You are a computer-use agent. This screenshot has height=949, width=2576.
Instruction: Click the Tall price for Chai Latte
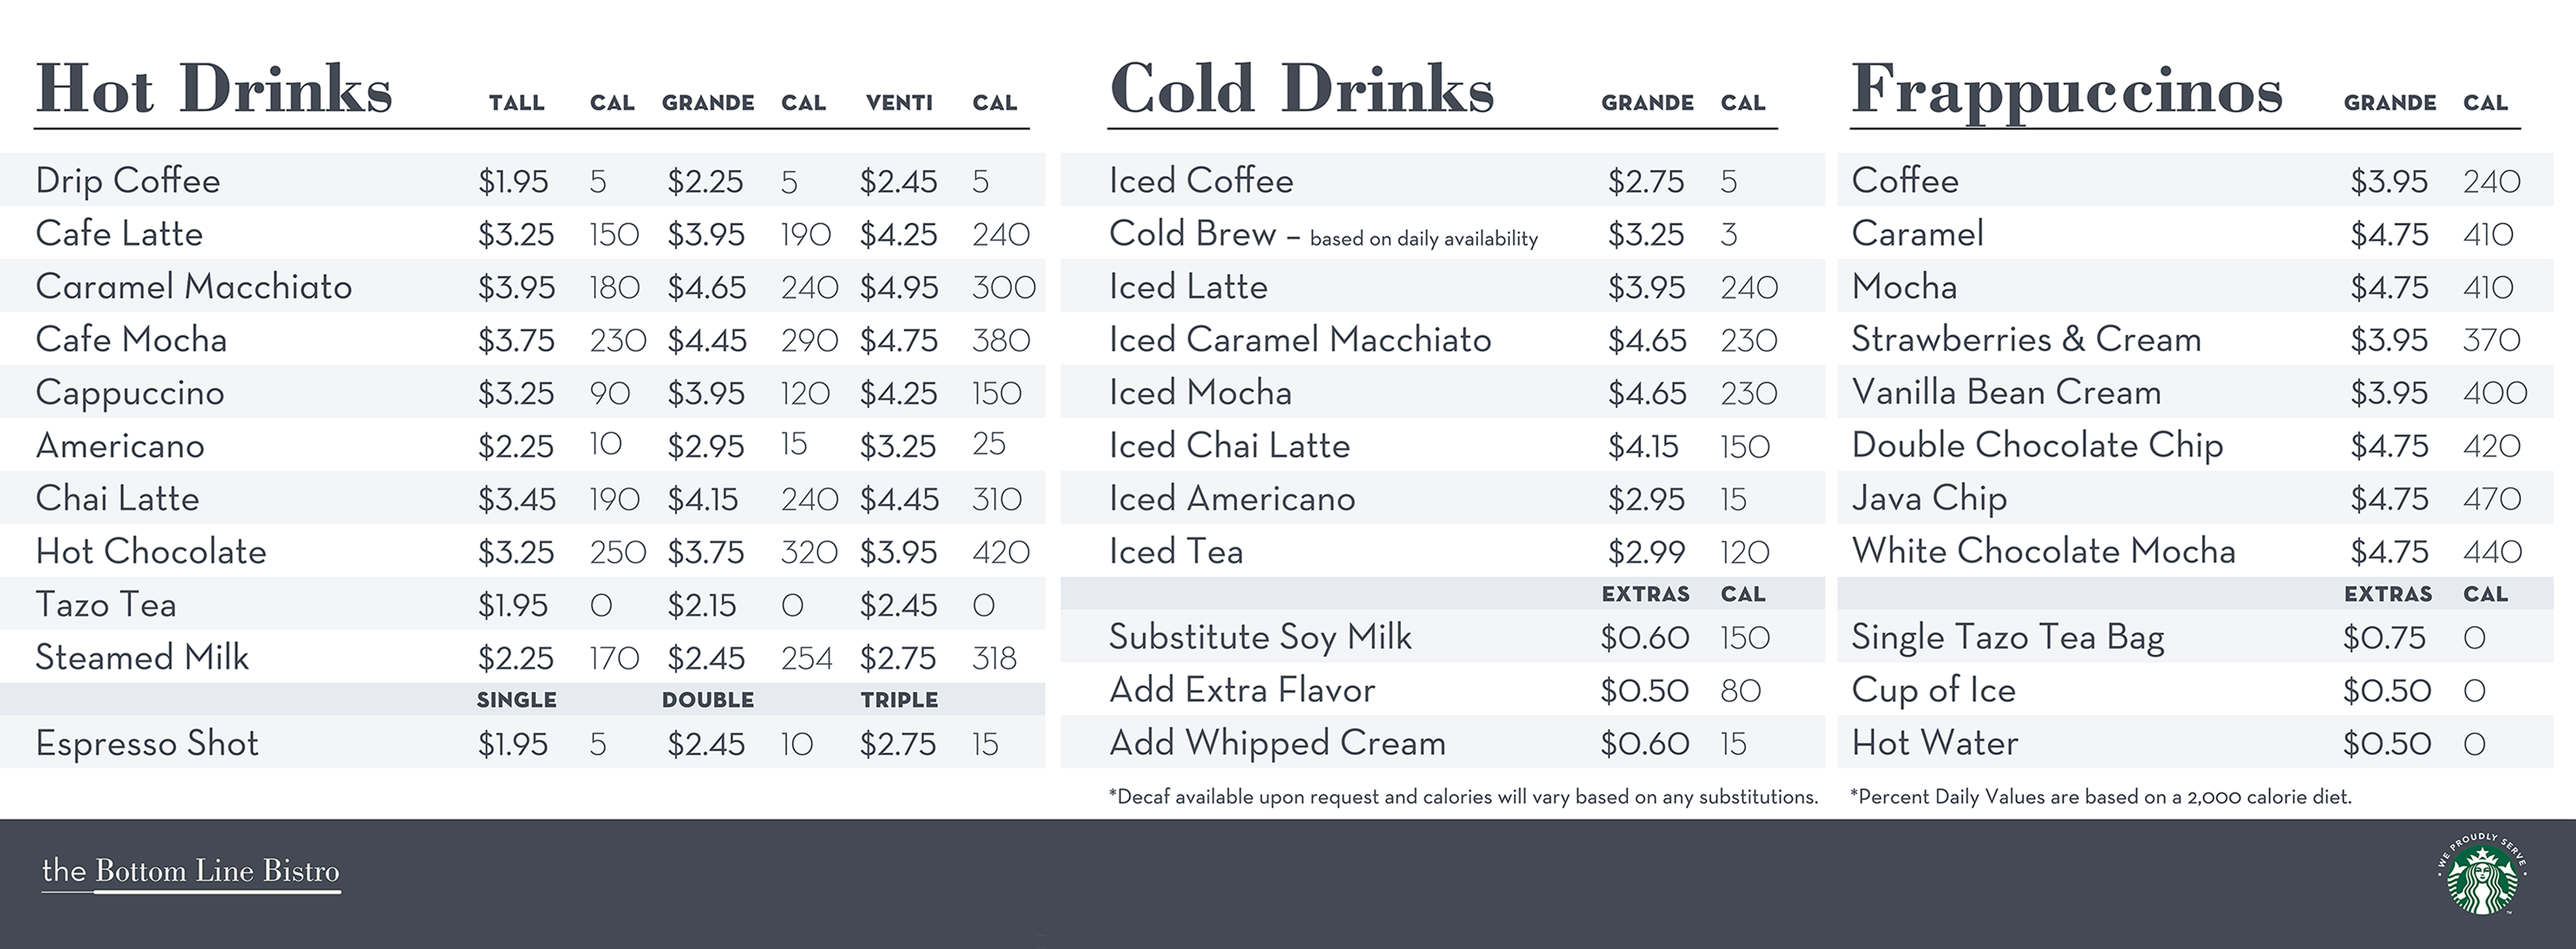tap(516, 499)
